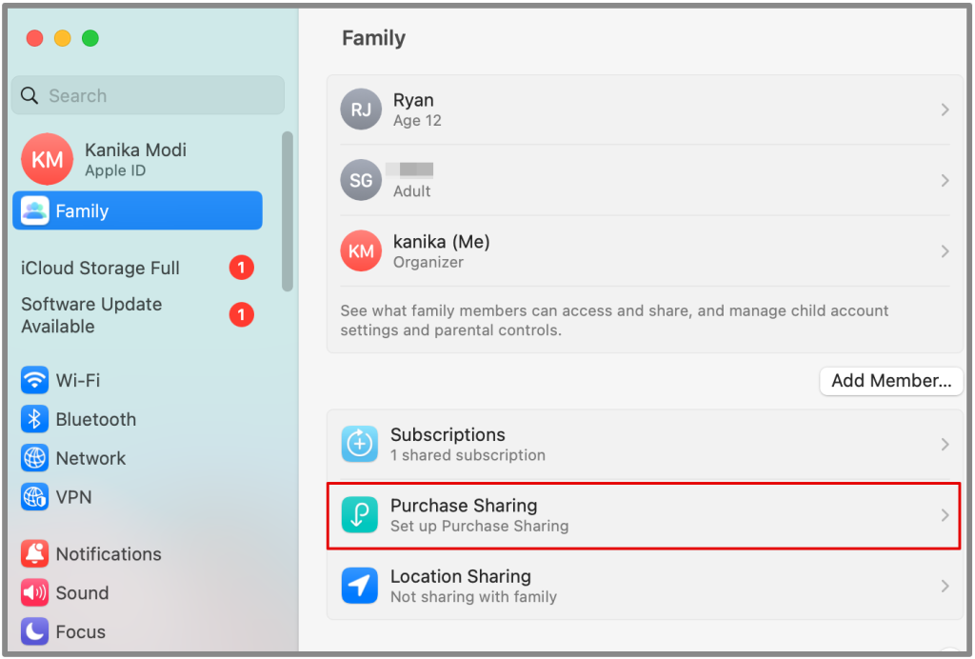Select the Sound speaker icon

(x=35, y=592)
